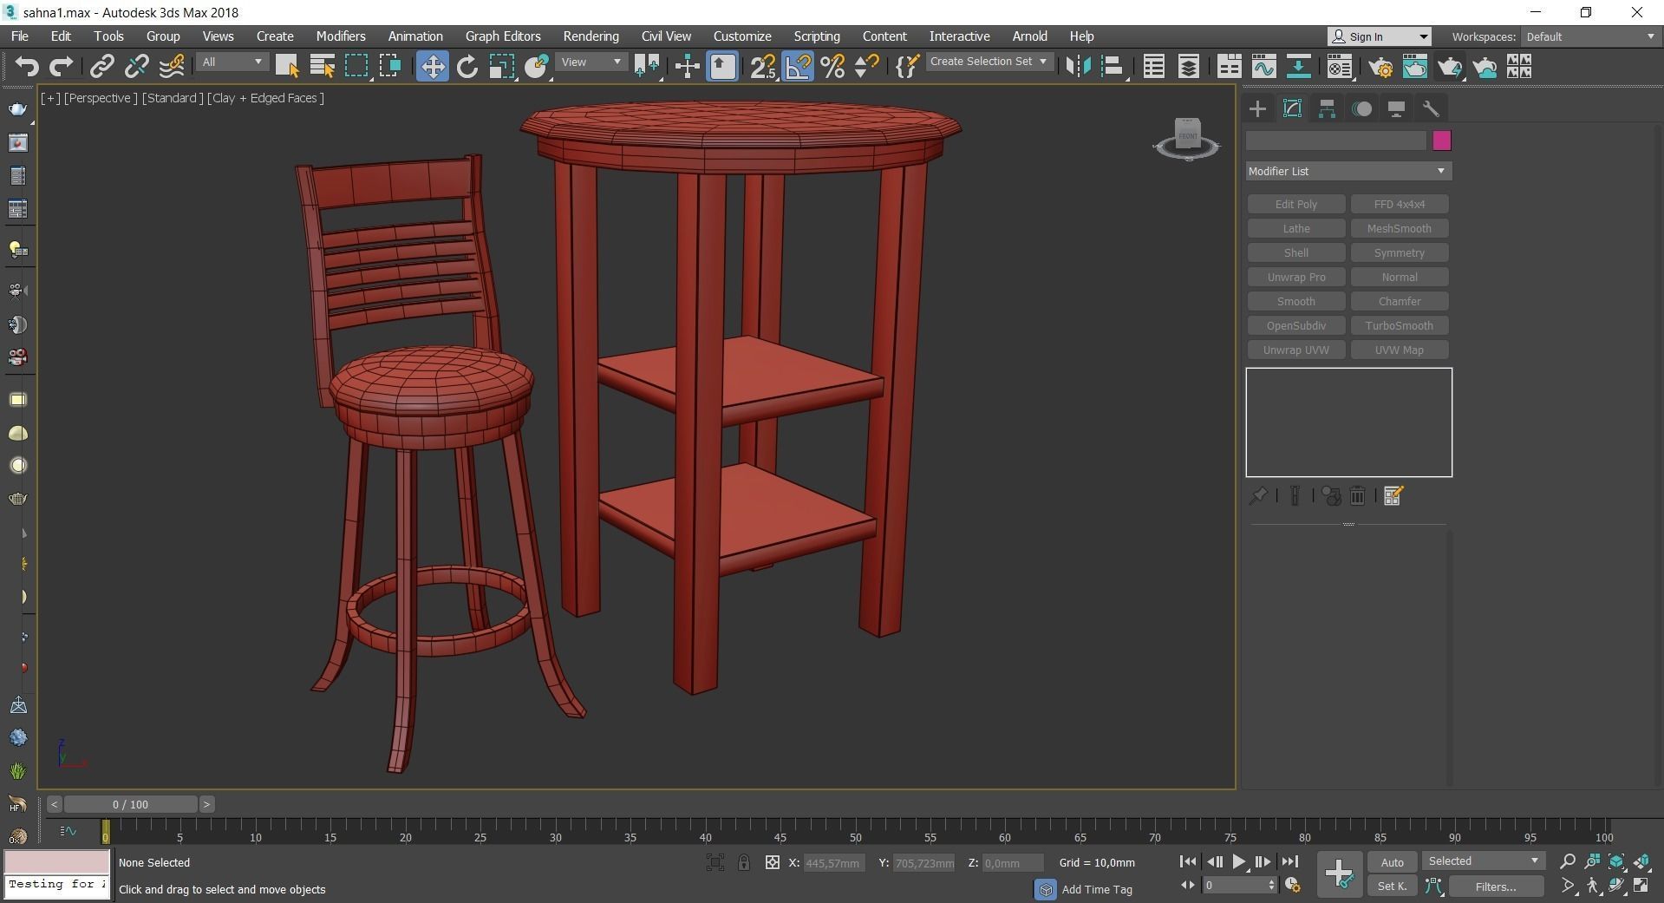Image resolution: width=1664 pixels, height=903 pixels.
Task: Open Clay + Edged Faces viewport menu
Action: click(265, 98)
